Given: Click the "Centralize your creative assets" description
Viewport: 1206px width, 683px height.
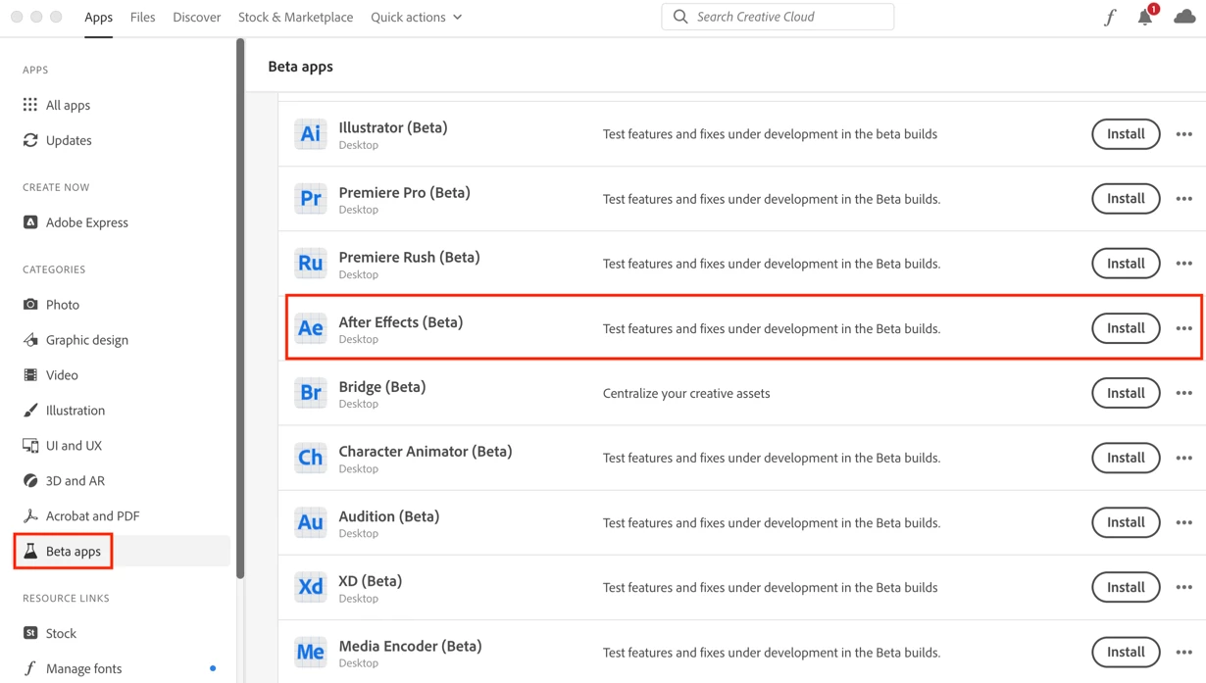Looking at the screenshot, I should pyautogui.click(x=686, y=393).
